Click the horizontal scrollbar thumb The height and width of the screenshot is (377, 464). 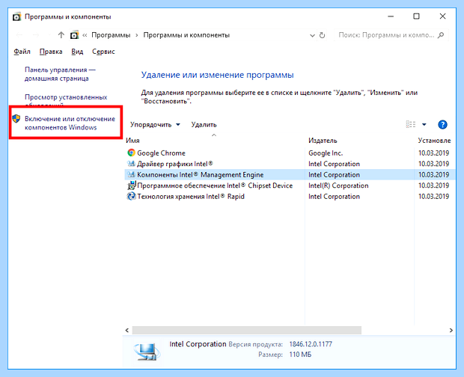(247, 330)
